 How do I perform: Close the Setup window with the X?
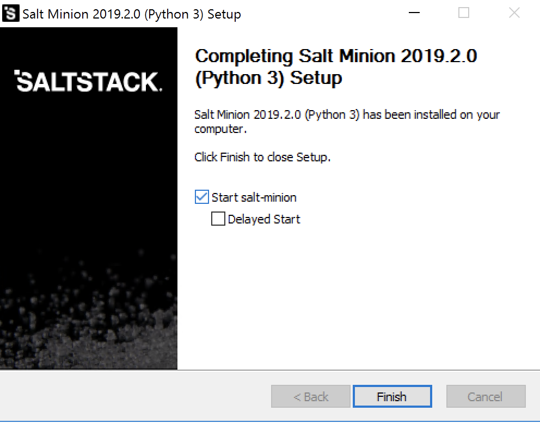(x=514, y=13)
